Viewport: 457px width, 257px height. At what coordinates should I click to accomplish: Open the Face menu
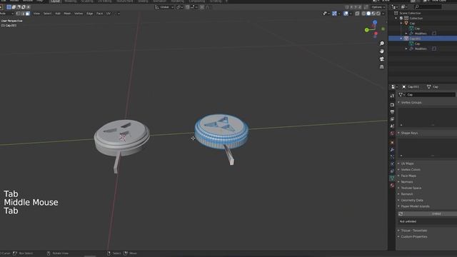click(x=99, y=14)
